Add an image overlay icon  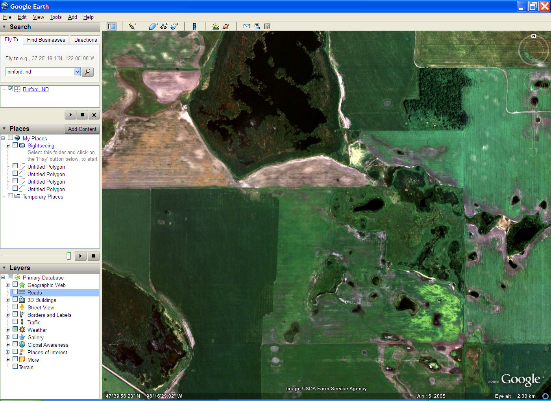[x=174, y=26]
